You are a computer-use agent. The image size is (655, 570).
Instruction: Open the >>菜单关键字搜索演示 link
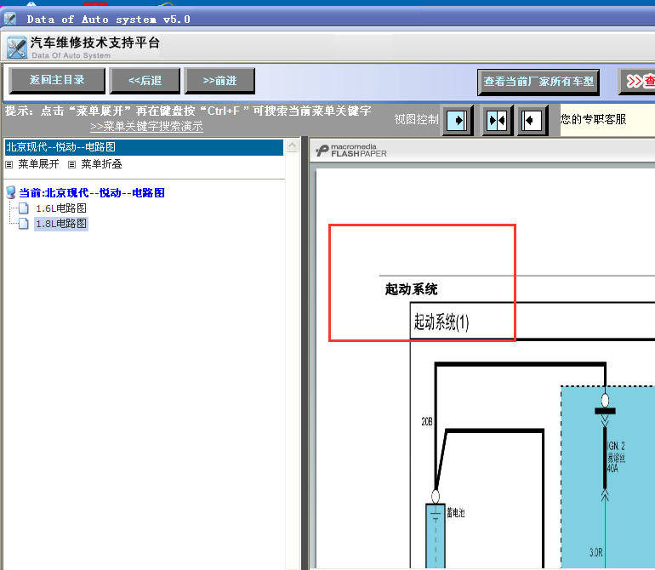(x=146, y=126)
